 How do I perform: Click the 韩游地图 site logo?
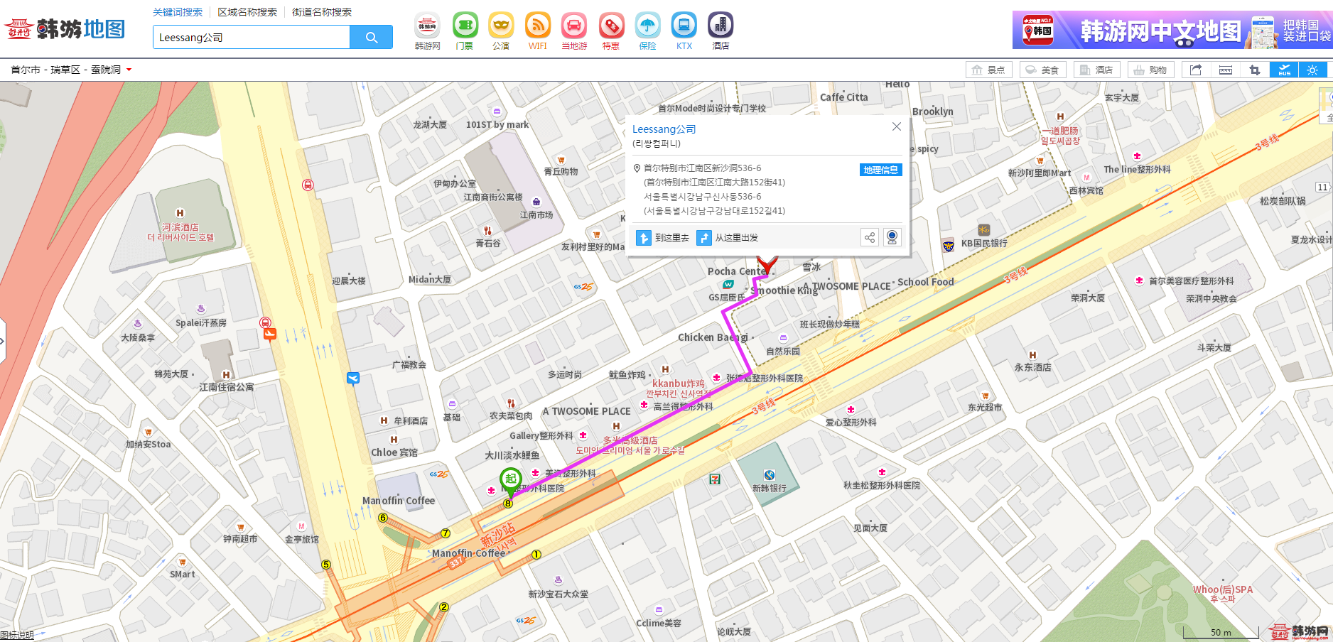click(65, 29)
